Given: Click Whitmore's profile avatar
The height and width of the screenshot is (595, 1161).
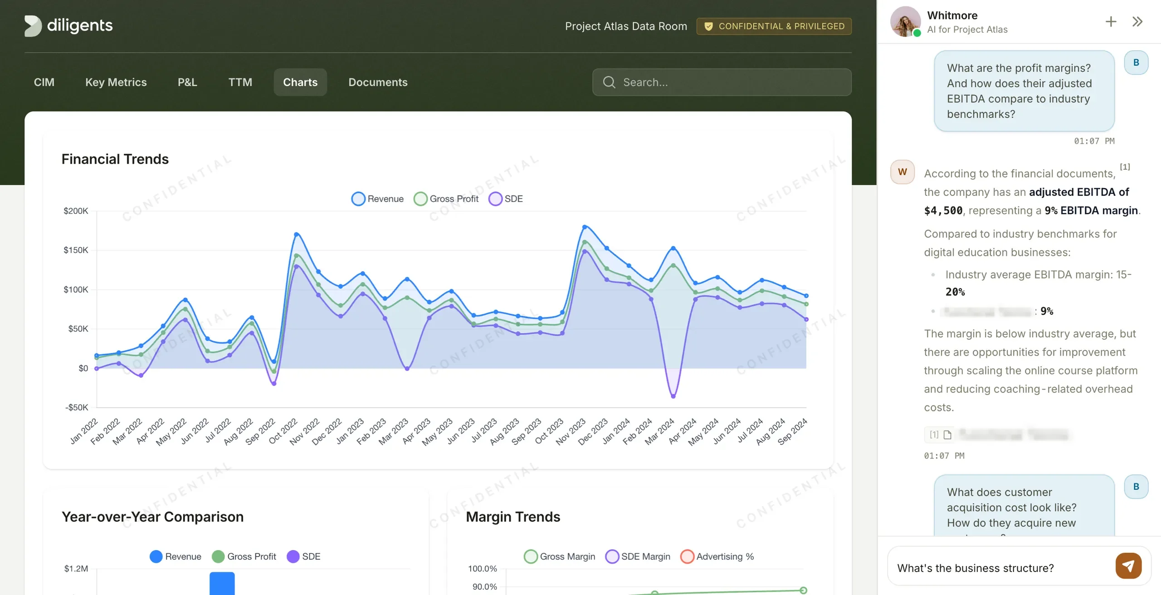Looking at the screenshot, I should point(905,21).
